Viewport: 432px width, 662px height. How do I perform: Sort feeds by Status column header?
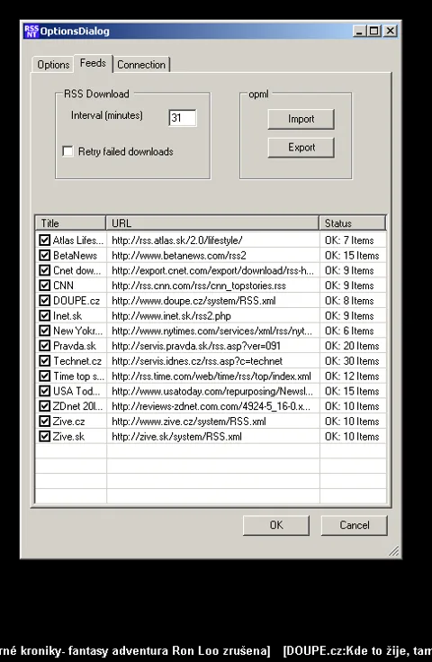click(x=352, y=223)
